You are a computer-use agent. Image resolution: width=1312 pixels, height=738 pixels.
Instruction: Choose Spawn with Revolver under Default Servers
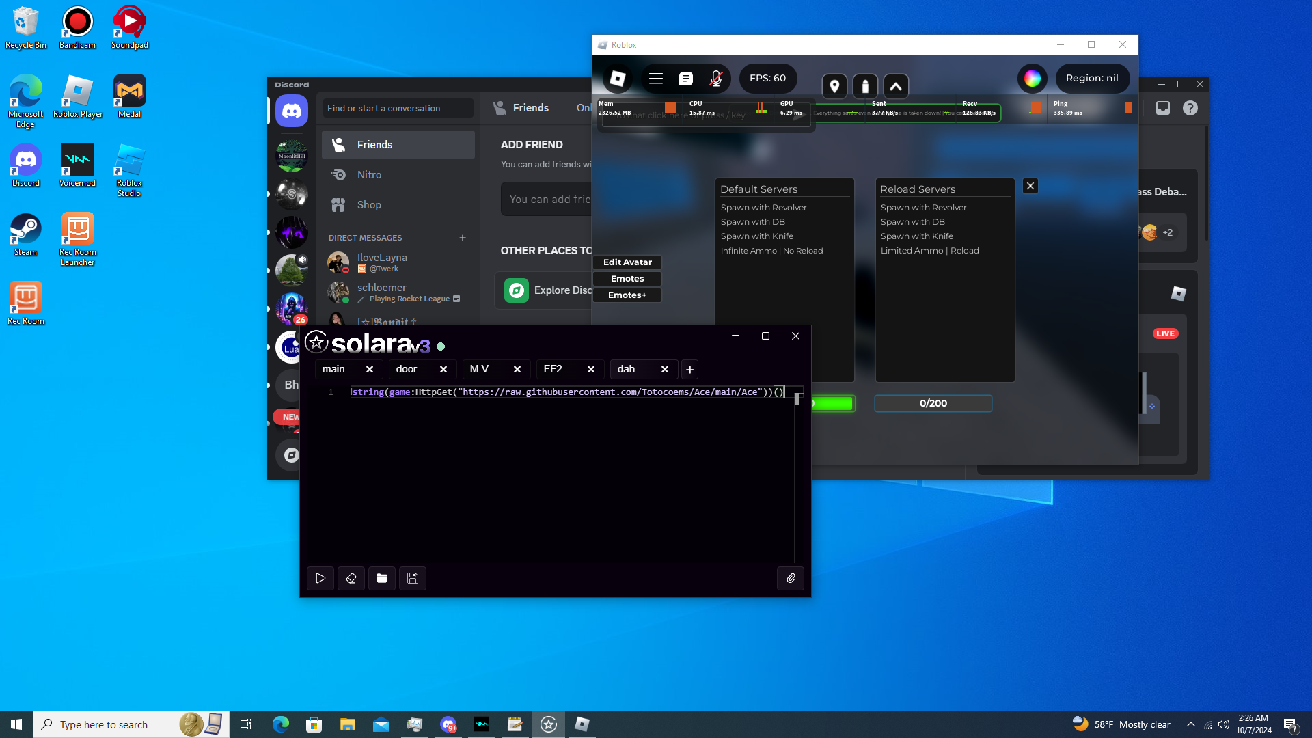coord(763,208)
